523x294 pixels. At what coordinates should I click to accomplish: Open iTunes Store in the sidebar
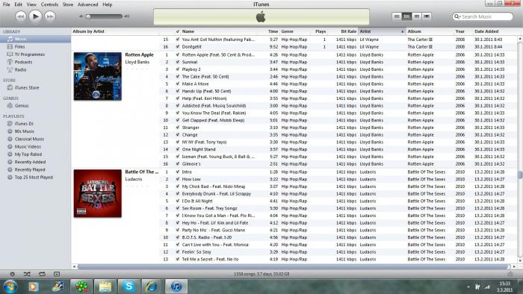click(27, 88)
